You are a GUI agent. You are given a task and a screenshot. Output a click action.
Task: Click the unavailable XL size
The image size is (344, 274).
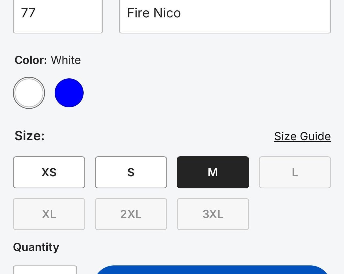[x=49, y=214]
